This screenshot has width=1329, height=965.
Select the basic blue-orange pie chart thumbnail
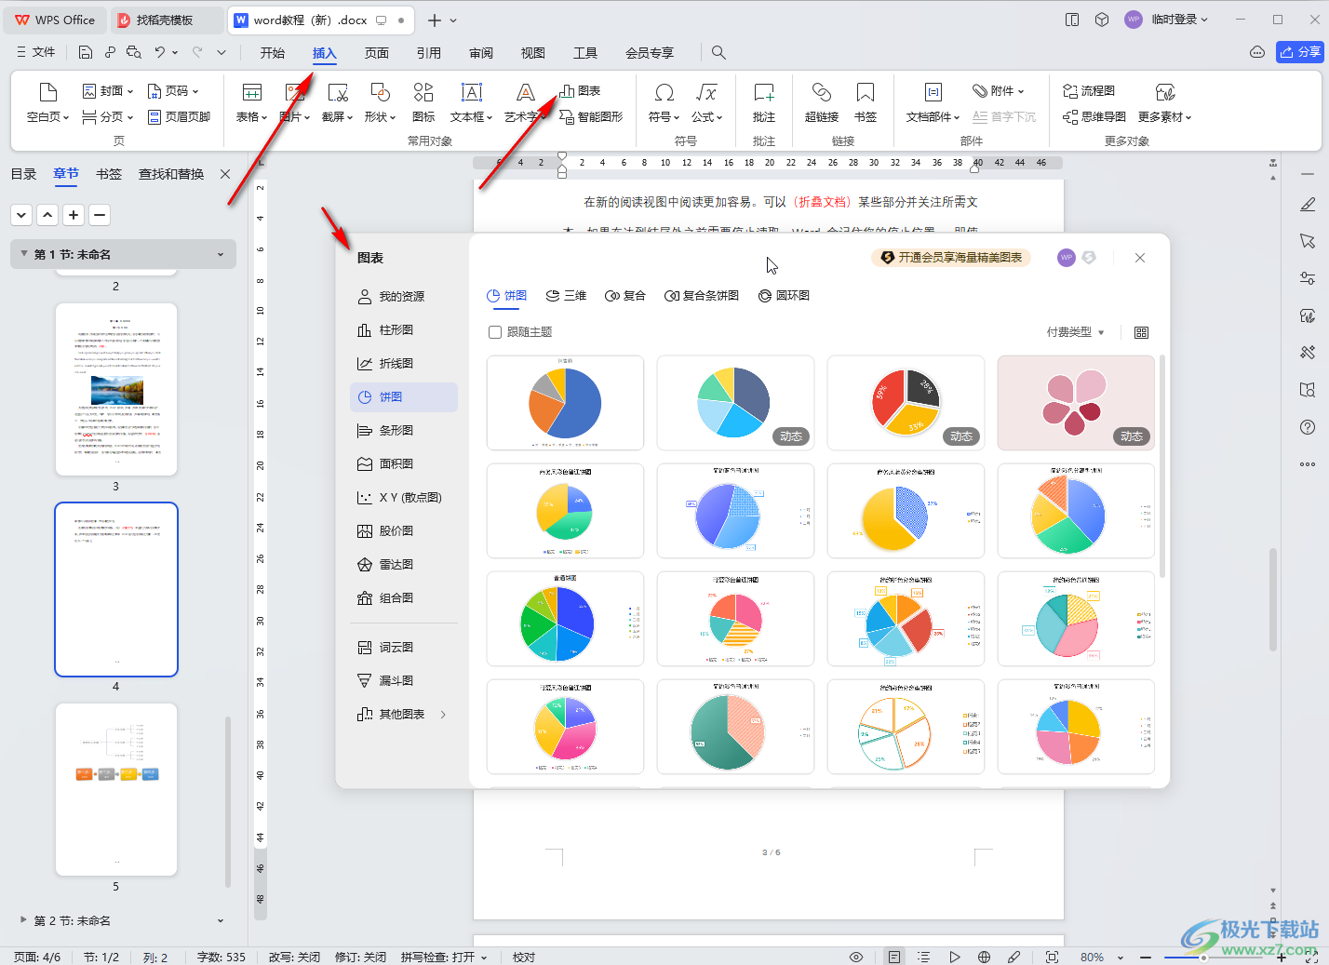[x=565, y=403]
